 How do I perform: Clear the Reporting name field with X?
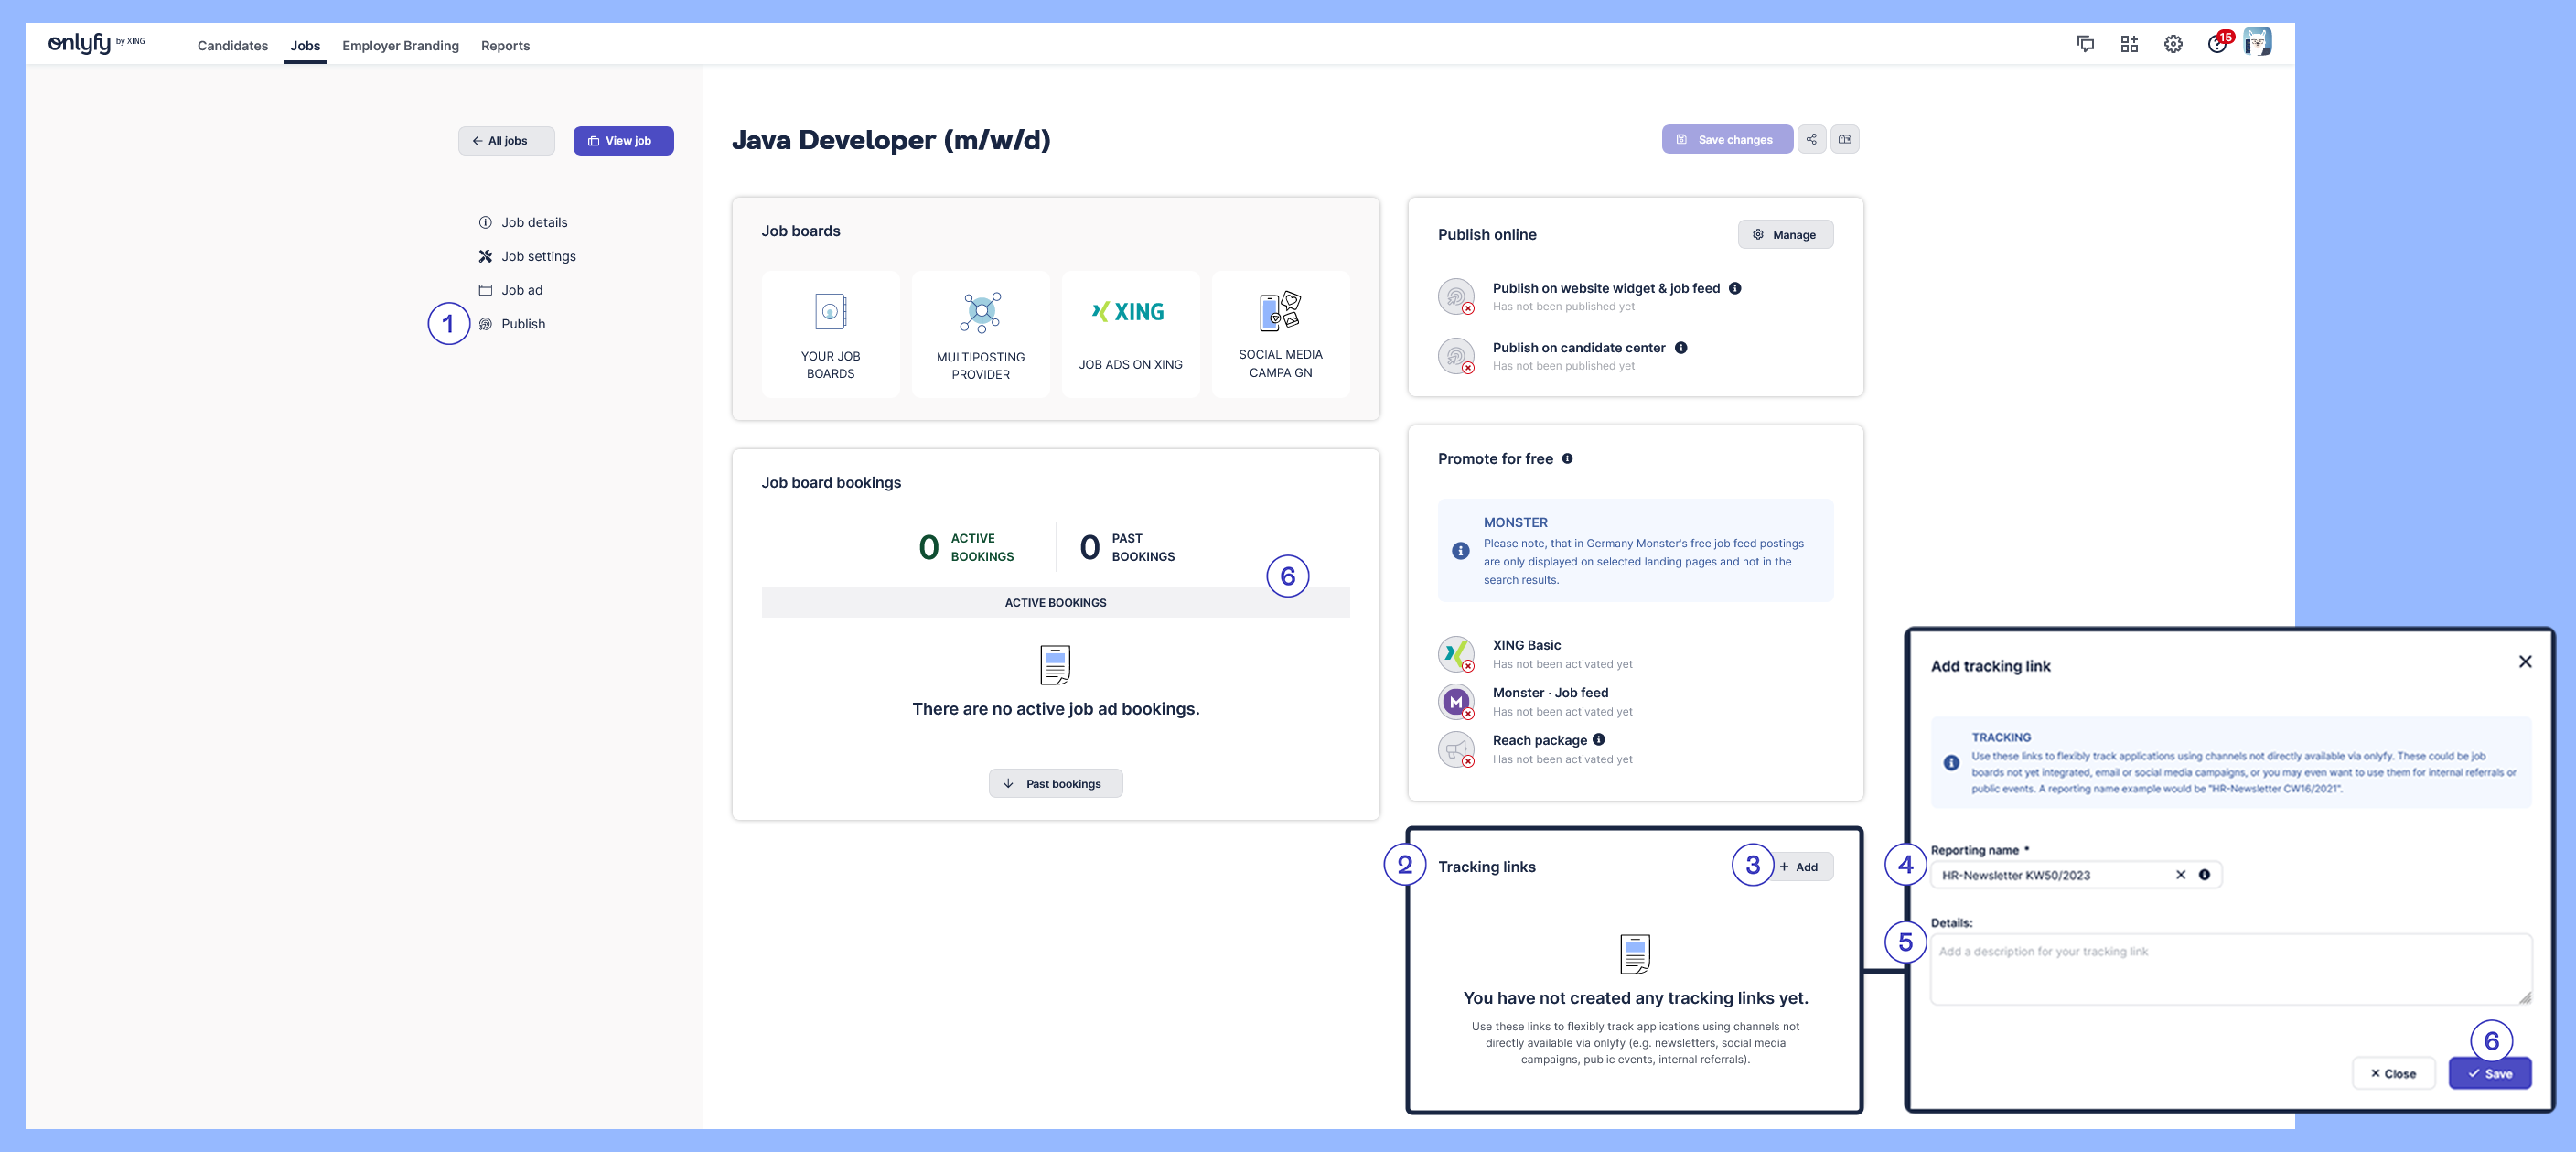tap(2180, 875)
